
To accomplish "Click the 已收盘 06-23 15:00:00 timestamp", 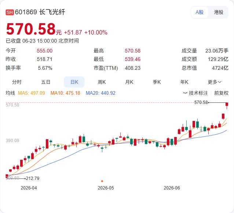I will coord(42,41).
